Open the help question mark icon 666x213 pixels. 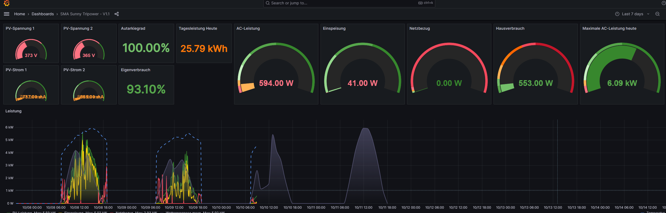(664, 3)
